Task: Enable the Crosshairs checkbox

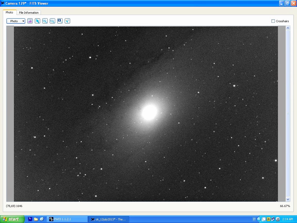Action: 273,21
